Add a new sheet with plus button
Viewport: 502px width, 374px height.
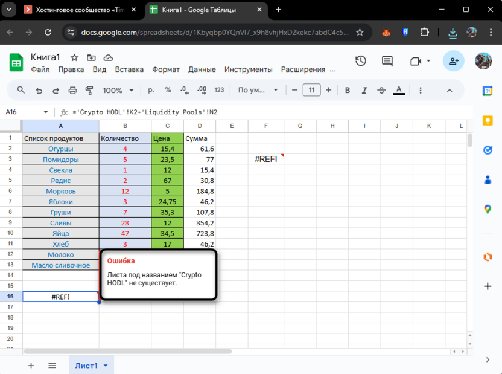(31, 366)
